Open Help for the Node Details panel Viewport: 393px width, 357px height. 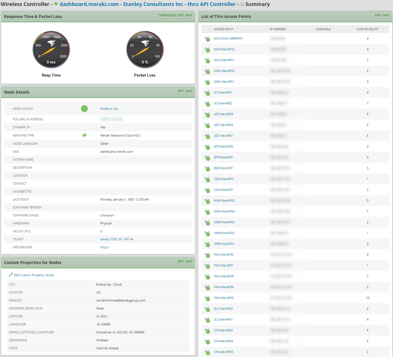pos(189,91)
